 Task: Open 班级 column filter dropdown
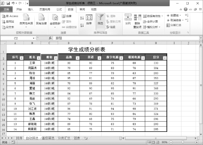tap(56, 58)
